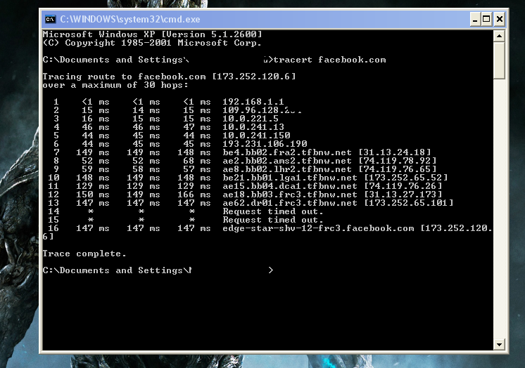Click the vertical scrollbar thumb
Image resolution: width=525 pixels, height=368 pixels.
point(499,60)
